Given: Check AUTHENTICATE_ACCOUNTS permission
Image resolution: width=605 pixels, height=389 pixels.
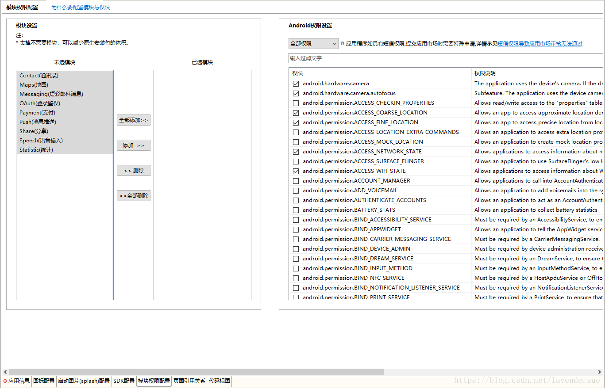Looking at the screenshot, I should [296, 200].
